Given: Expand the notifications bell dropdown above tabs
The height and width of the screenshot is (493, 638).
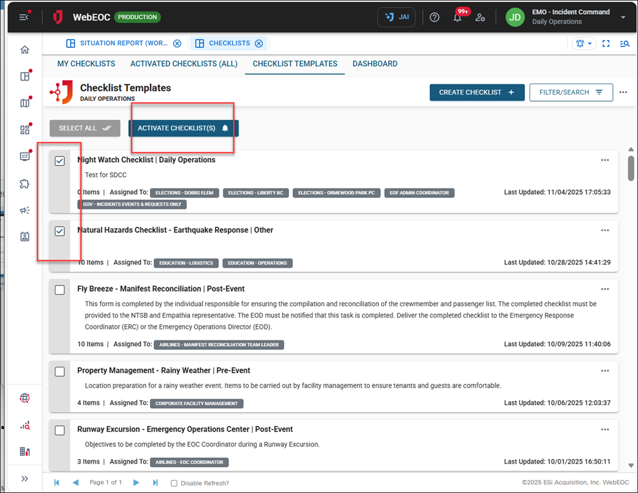Looking at the screenshot, I should click(x=584, y=43).
